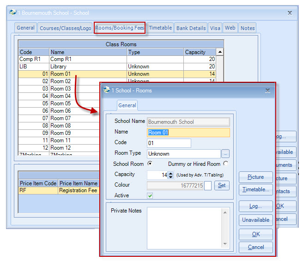
Task: Click the Unavailable button
Action: [255, 220]
